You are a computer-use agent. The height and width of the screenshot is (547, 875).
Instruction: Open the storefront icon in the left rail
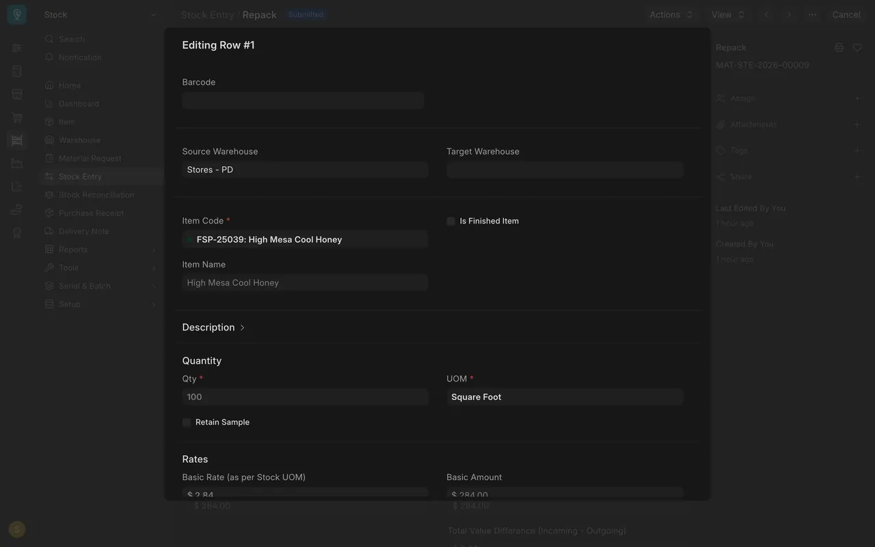[17, 94]
